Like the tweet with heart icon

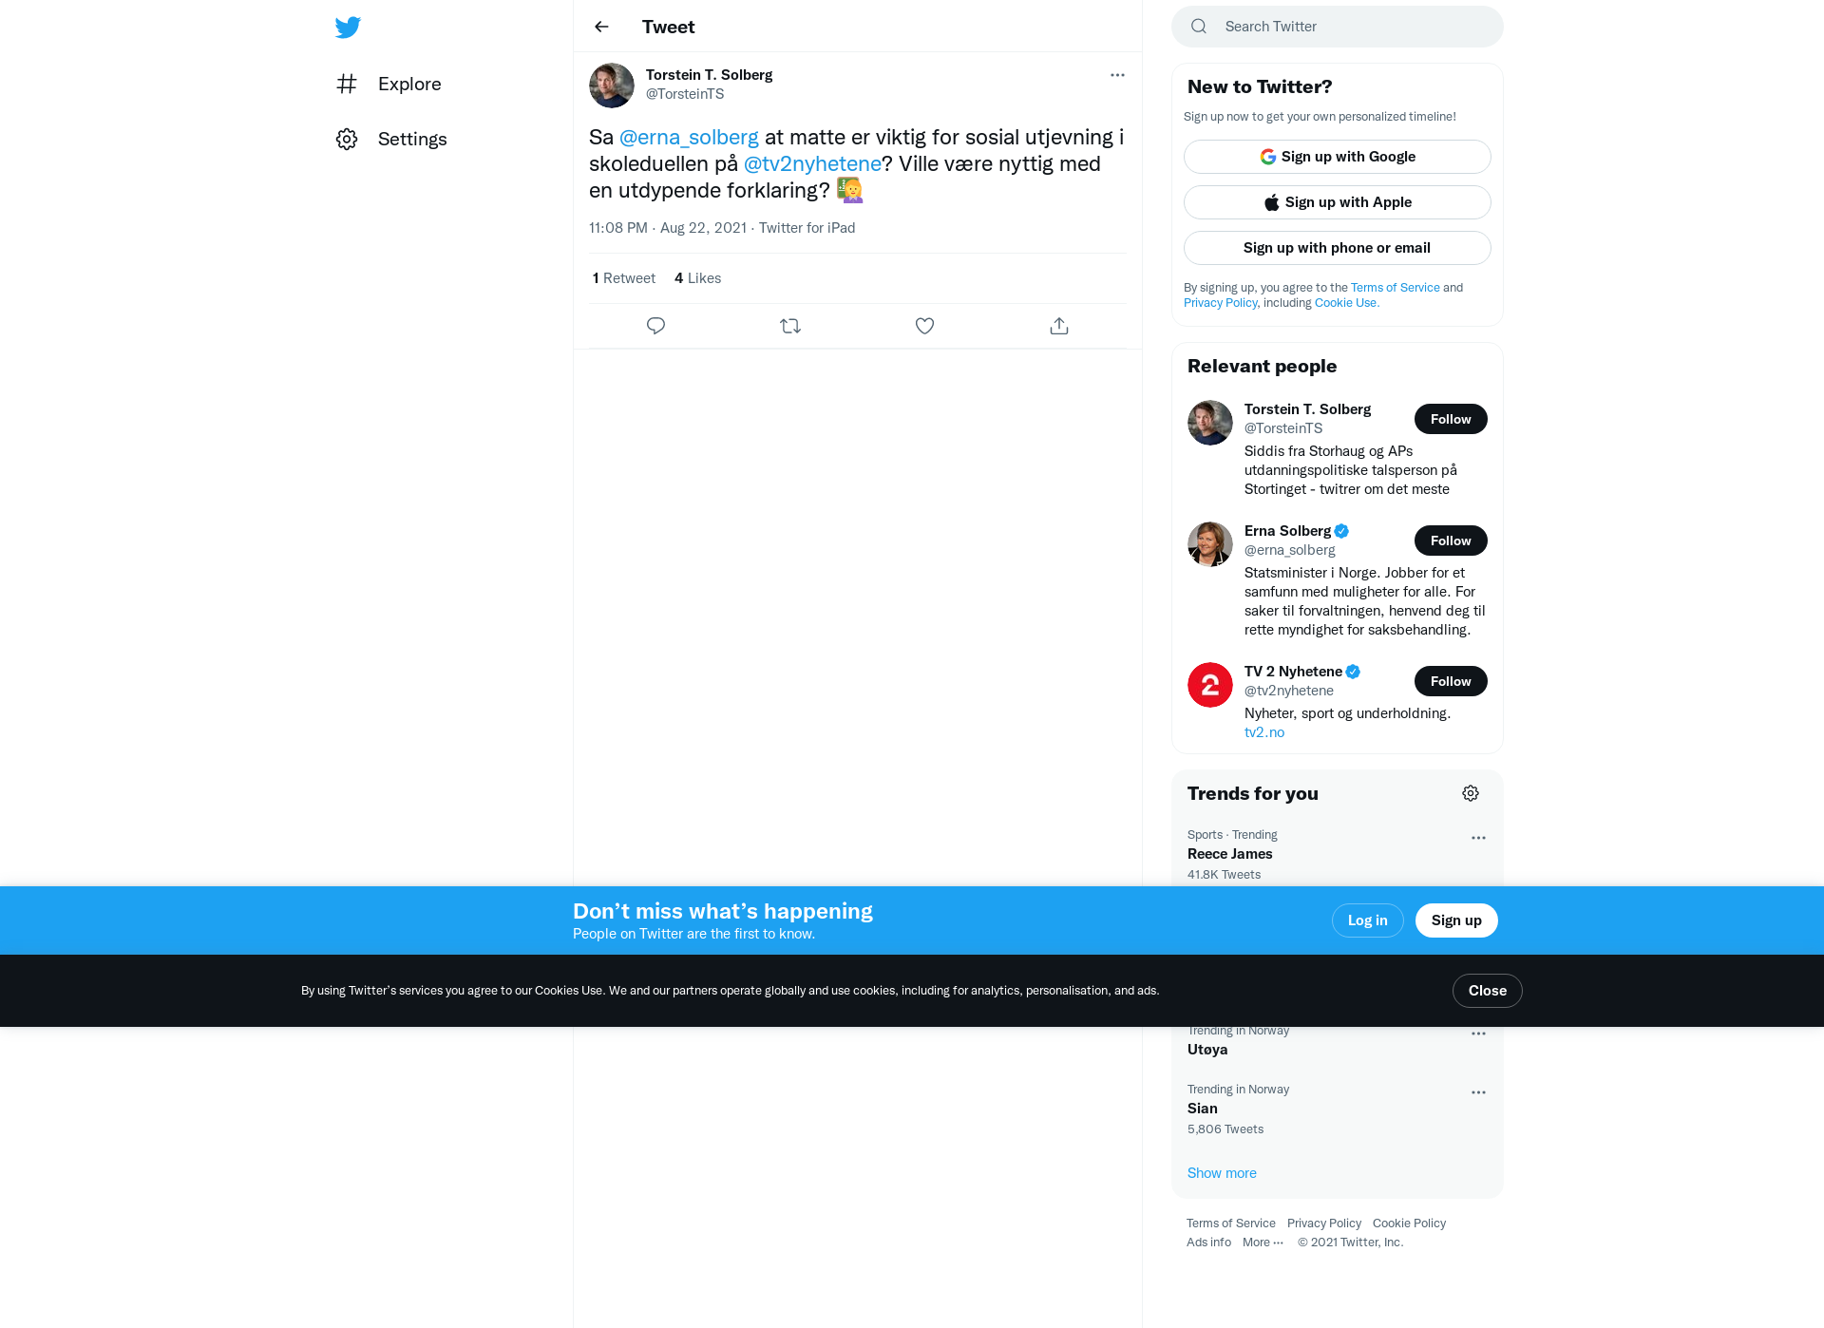[x=924, y=326]
